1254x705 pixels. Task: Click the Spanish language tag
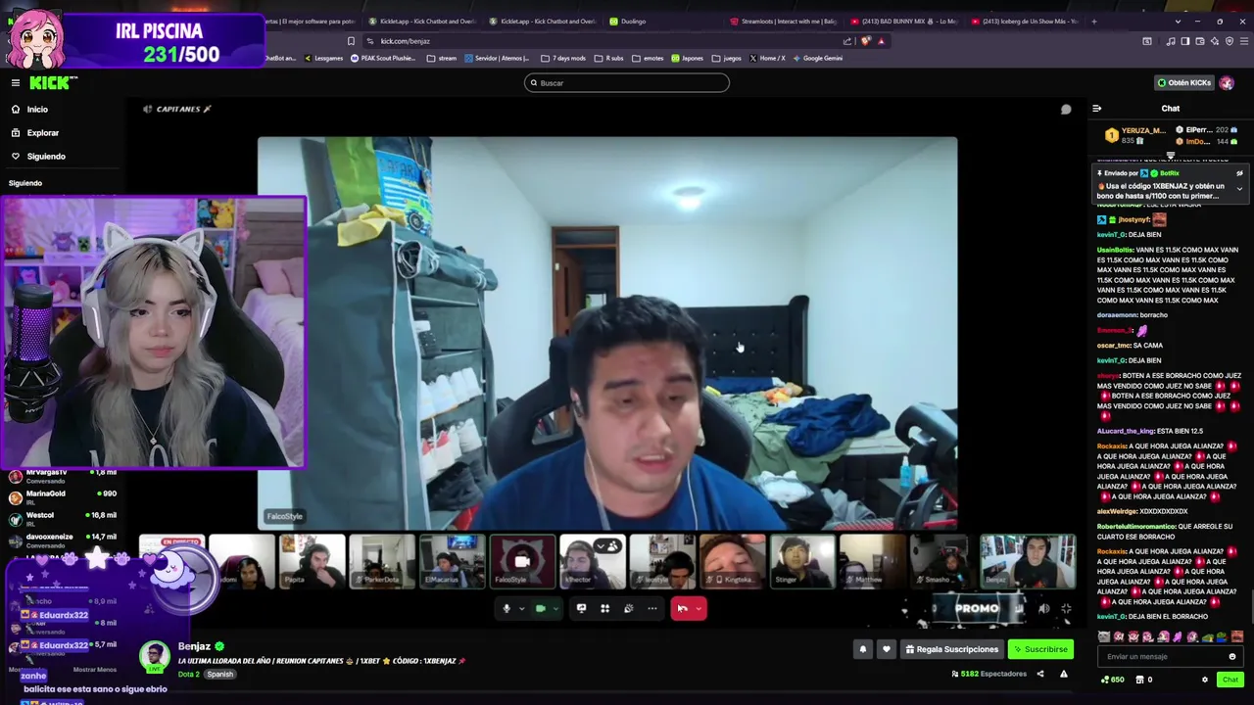[220, 674]
